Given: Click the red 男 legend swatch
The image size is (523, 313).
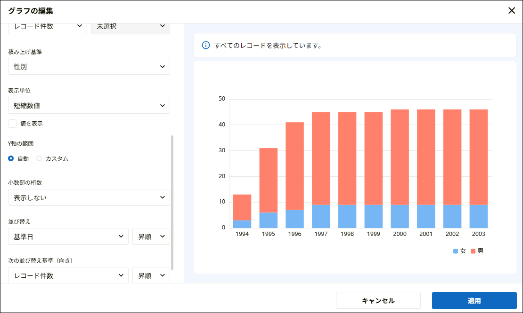Looking at the screenshot, I should pos(473,250).
